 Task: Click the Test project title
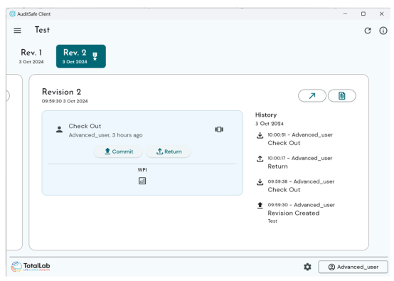point(42,30)
